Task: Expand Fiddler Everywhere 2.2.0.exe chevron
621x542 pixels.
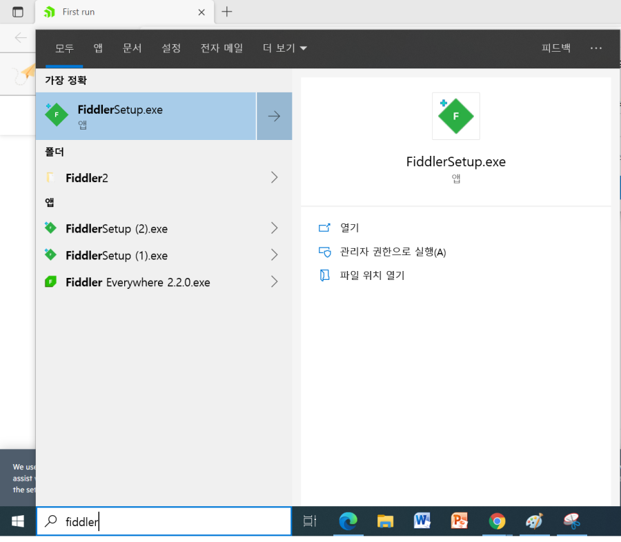Action: coord(274,282)
